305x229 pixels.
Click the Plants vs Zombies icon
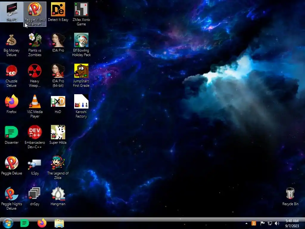(35, 45)
